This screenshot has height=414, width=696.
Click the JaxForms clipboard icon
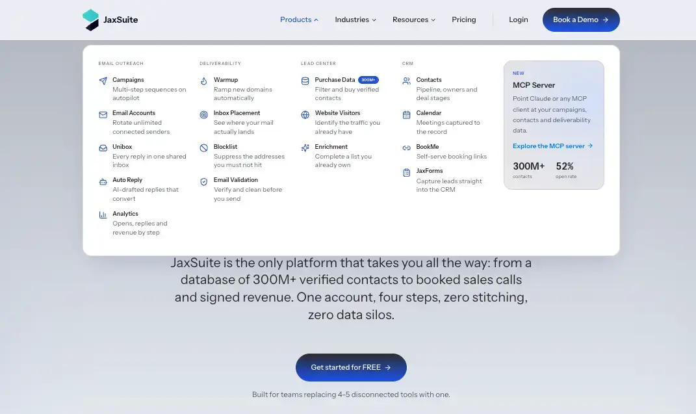click(406, 173)
